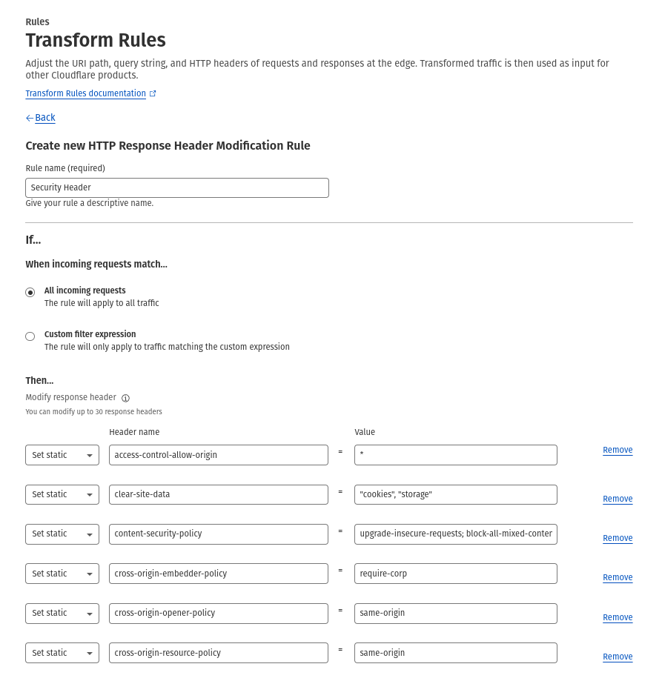Edit the content-security-policy header name field

219,534
